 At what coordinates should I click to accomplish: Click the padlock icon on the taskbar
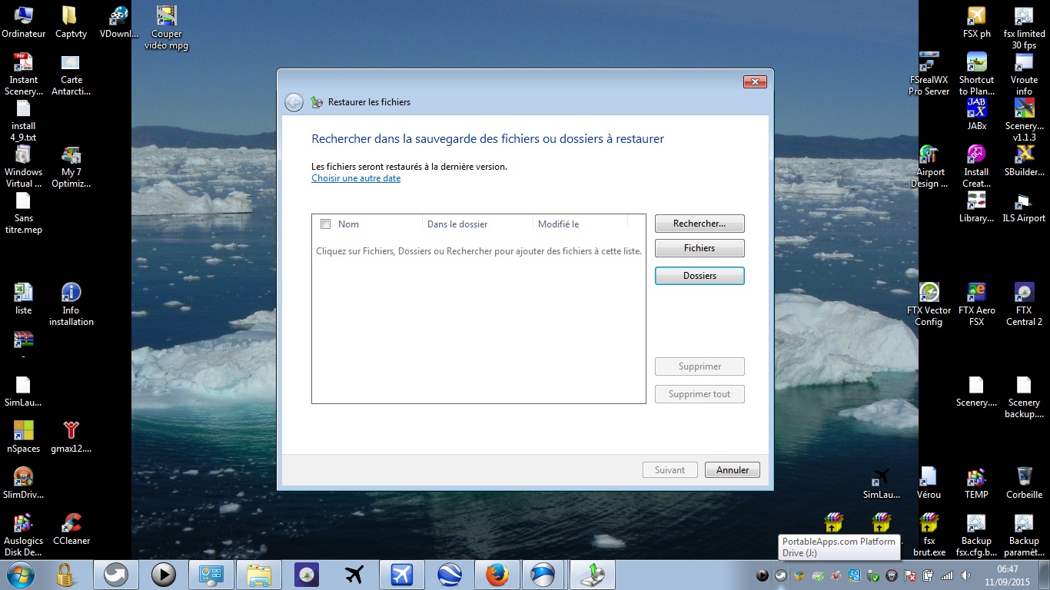66,574
